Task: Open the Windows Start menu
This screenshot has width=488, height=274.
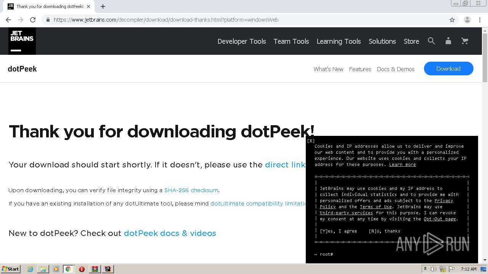Action: click(x=11, y=269)
